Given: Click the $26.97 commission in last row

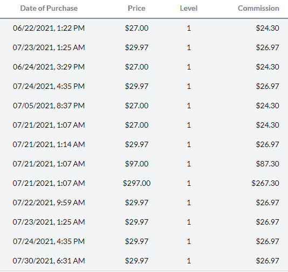Looking at the screenshot, I should [268, 261].
